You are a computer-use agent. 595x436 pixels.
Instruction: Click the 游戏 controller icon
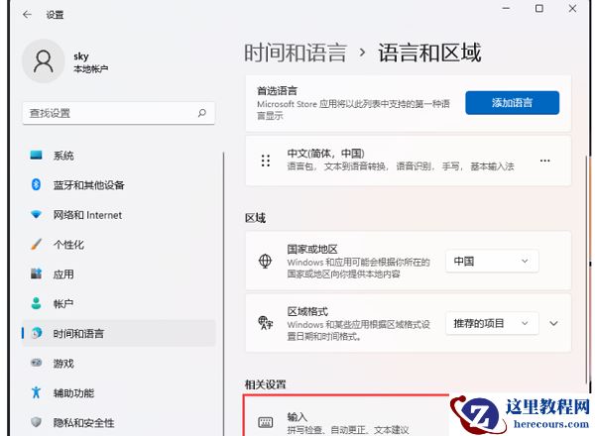(36, 363)
